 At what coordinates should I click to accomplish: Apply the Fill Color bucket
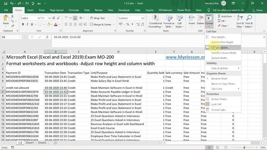pyautogui.click(x=49, y=25)
